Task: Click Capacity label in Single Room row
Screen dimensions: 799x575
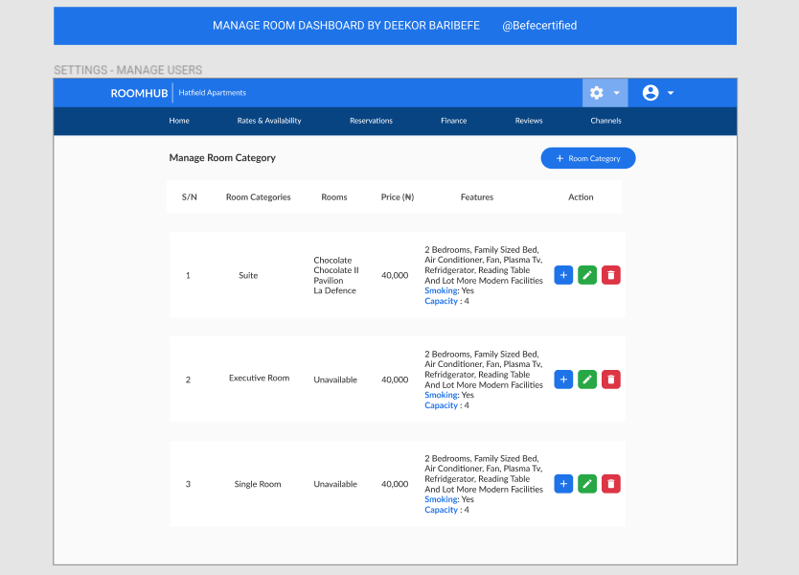Action: pyautogui.click(x=442, y=510)
